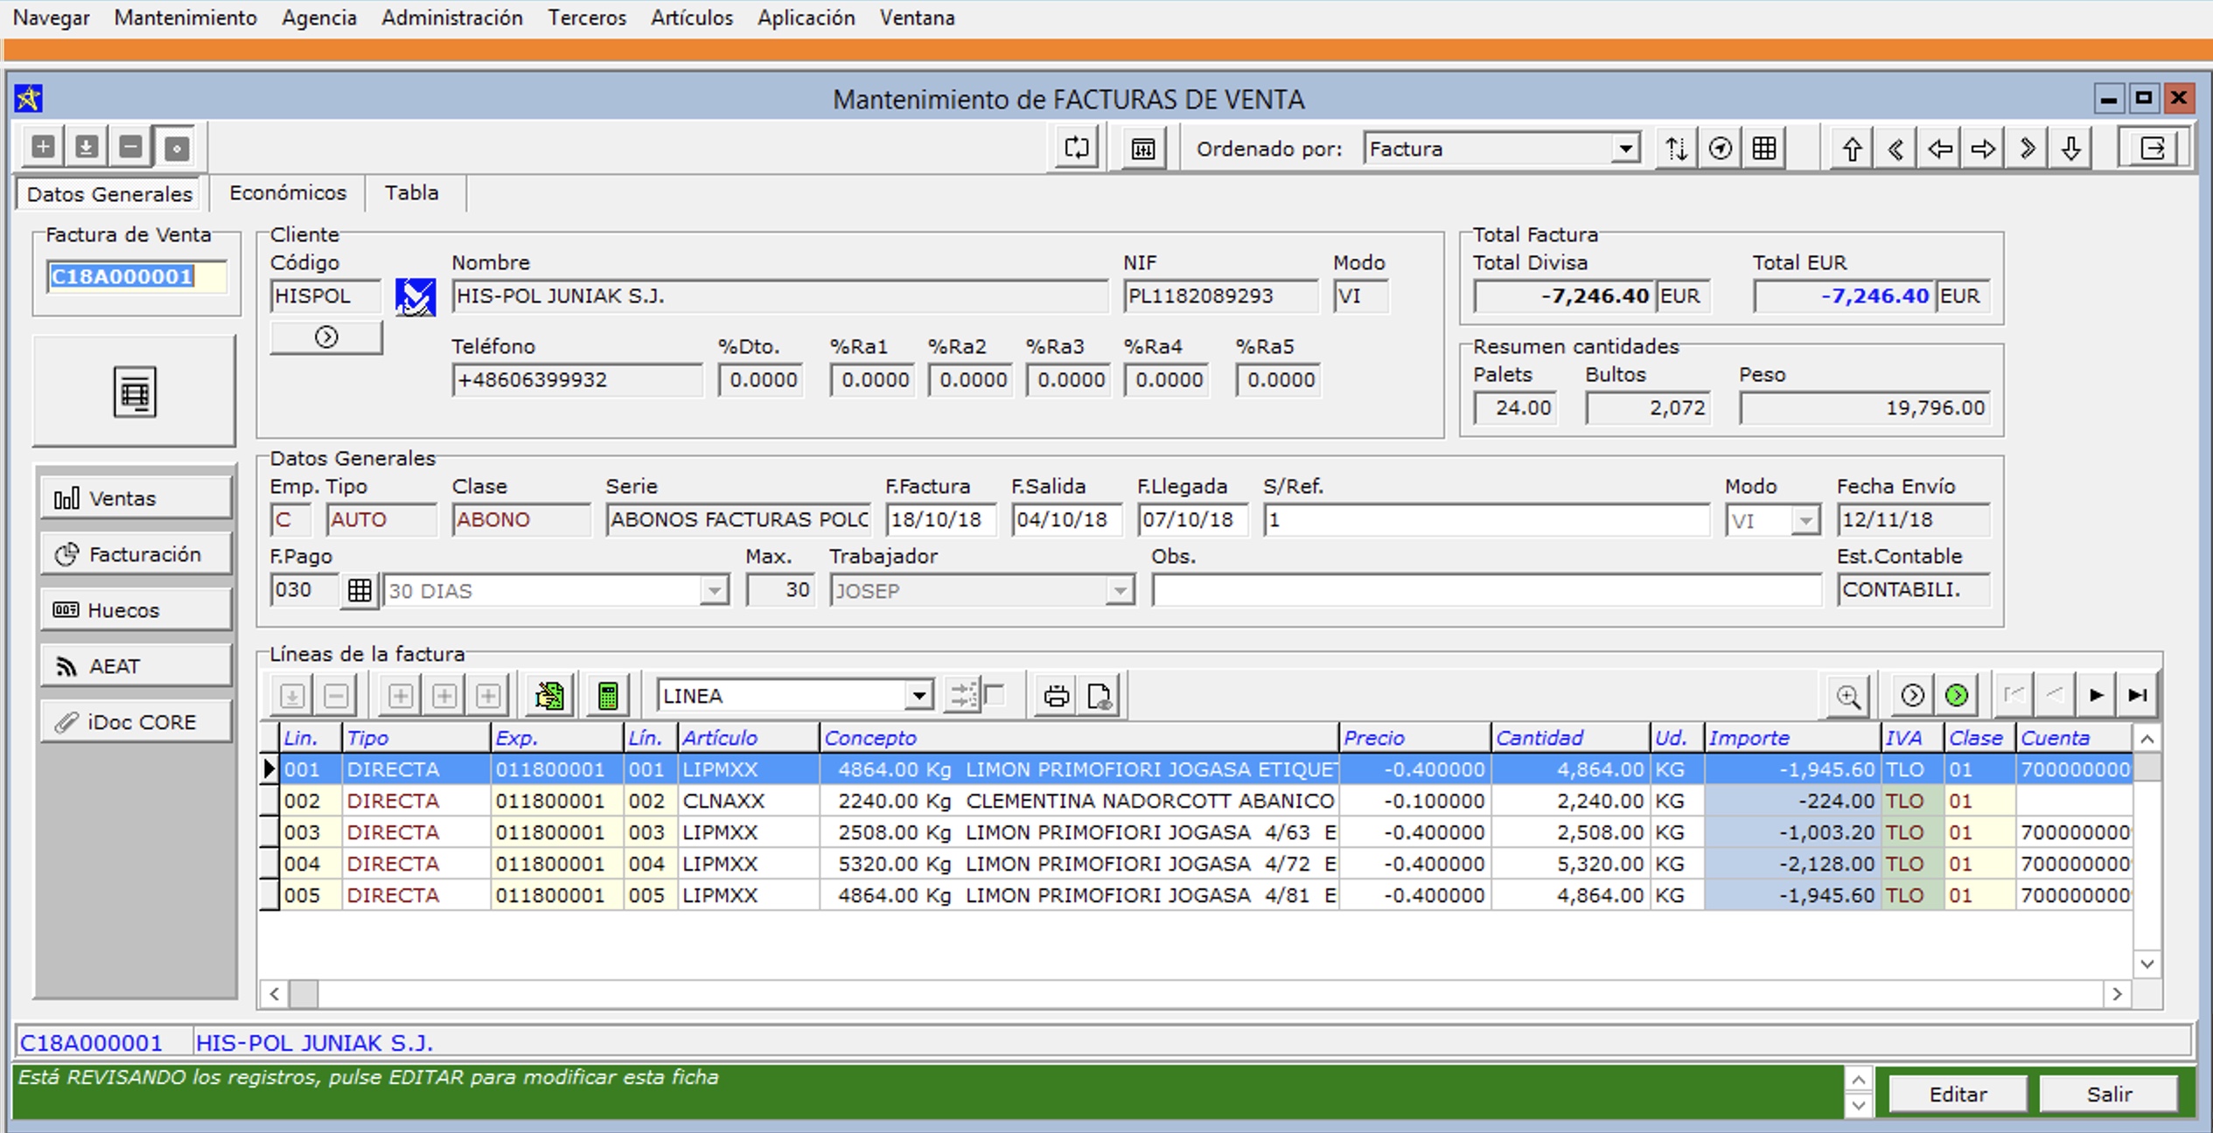Toggle the small checkbox beside LINEA dropdown
Viewport: 2213px width, 1133px height.
coord(995,695)
